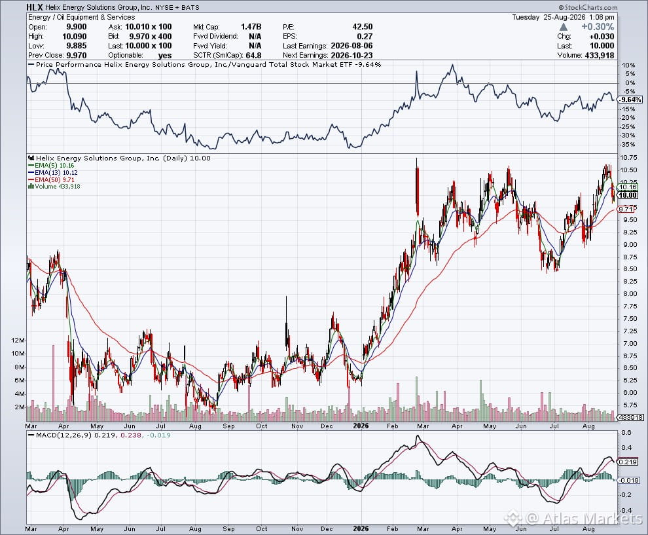Click the 10.16 EMA price tag on axis
The image size is (648, 535).
[627, 187]
